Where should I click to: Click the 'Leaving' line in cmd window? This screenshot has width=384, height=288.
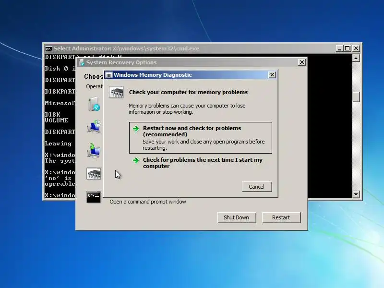[x=58, y=143]
